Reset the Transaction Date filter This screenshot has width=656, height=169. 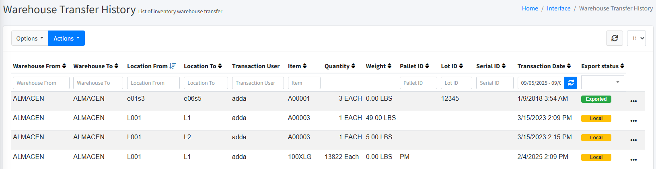[x=571, y=83]
